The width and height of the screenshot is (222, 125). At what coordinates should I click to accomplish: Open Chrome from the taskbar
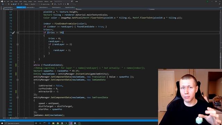click(x=58, y=124)
